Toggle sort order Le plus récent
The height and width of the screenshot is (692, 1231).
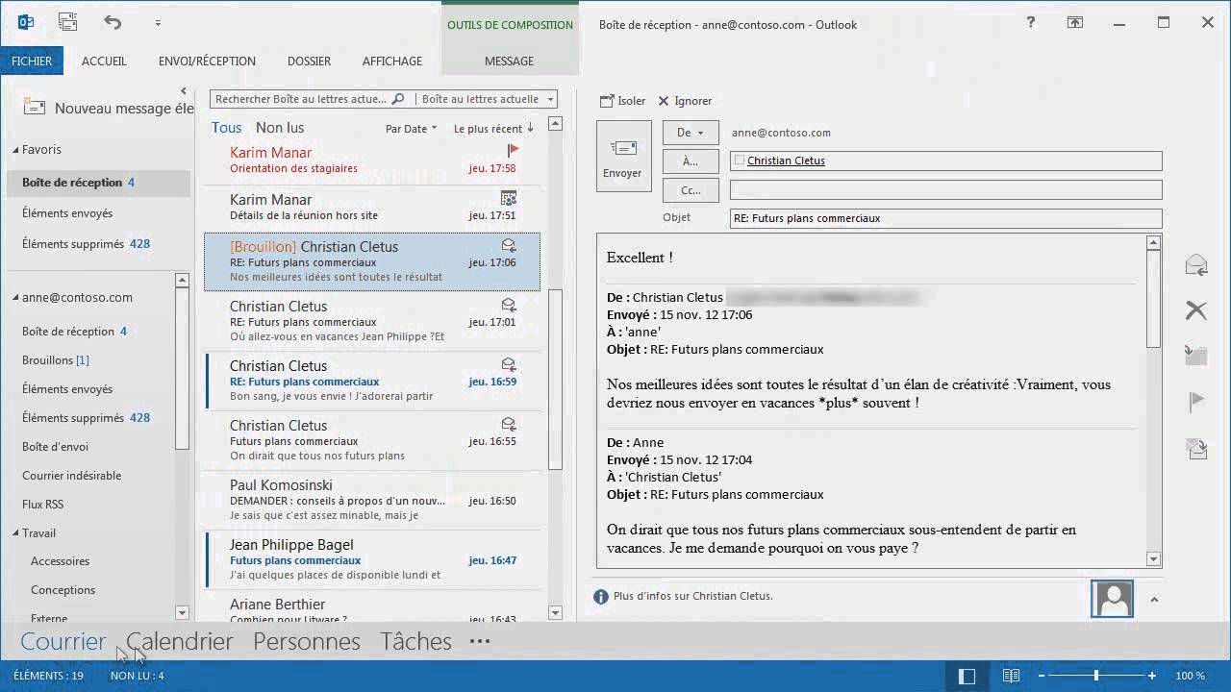coord(493,129)
